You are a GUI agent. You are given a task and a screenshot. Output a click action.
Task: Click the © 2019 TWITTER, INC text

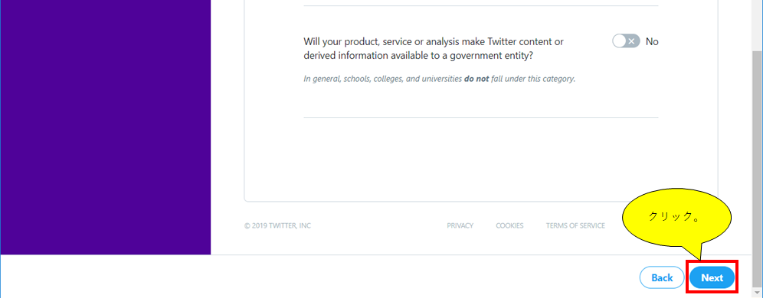click(x=278, y=225)
